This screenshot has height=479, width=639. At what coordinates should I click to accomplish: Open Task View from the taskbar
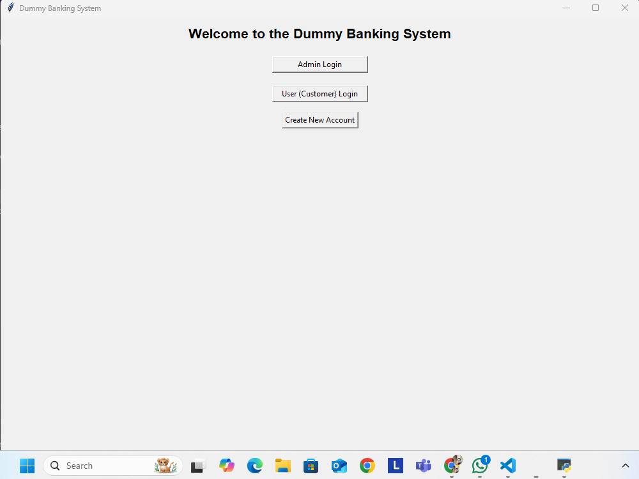[x=199, y=466]
